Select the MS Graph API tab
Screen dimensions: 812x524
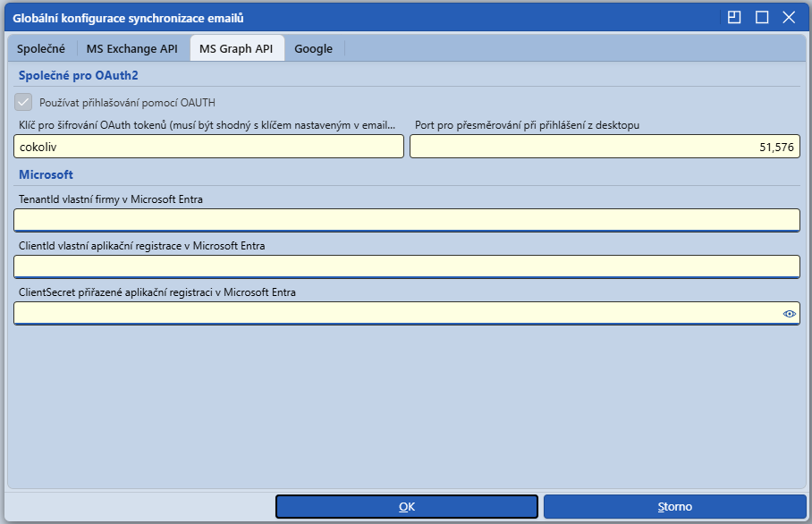pos(236,48)
